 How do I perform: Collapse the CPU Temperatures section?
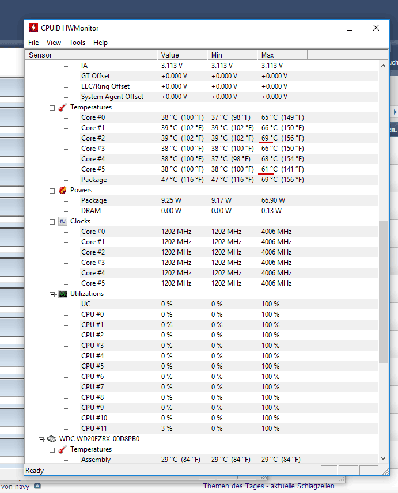click(52, 108)
